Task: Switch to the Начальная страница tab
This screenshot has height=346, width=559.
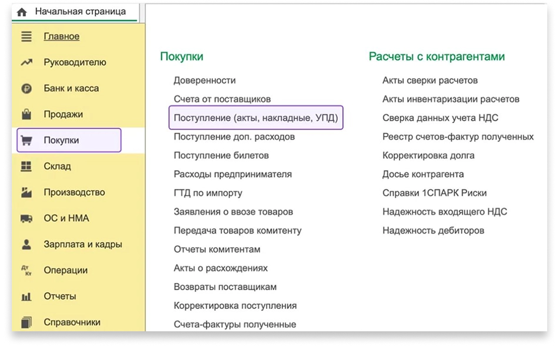Action: pos(75,12)
